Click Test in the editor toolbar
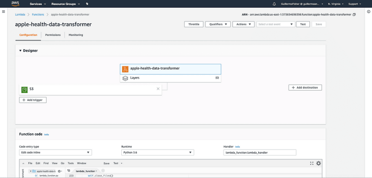 coord(116,163)
